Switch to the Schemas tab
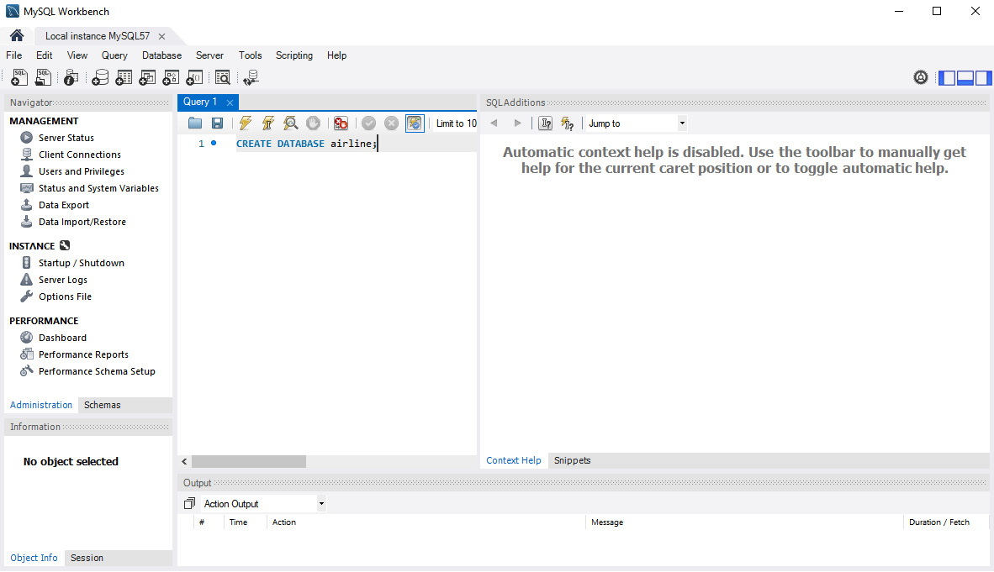The image size is (994, 572). 102,405
